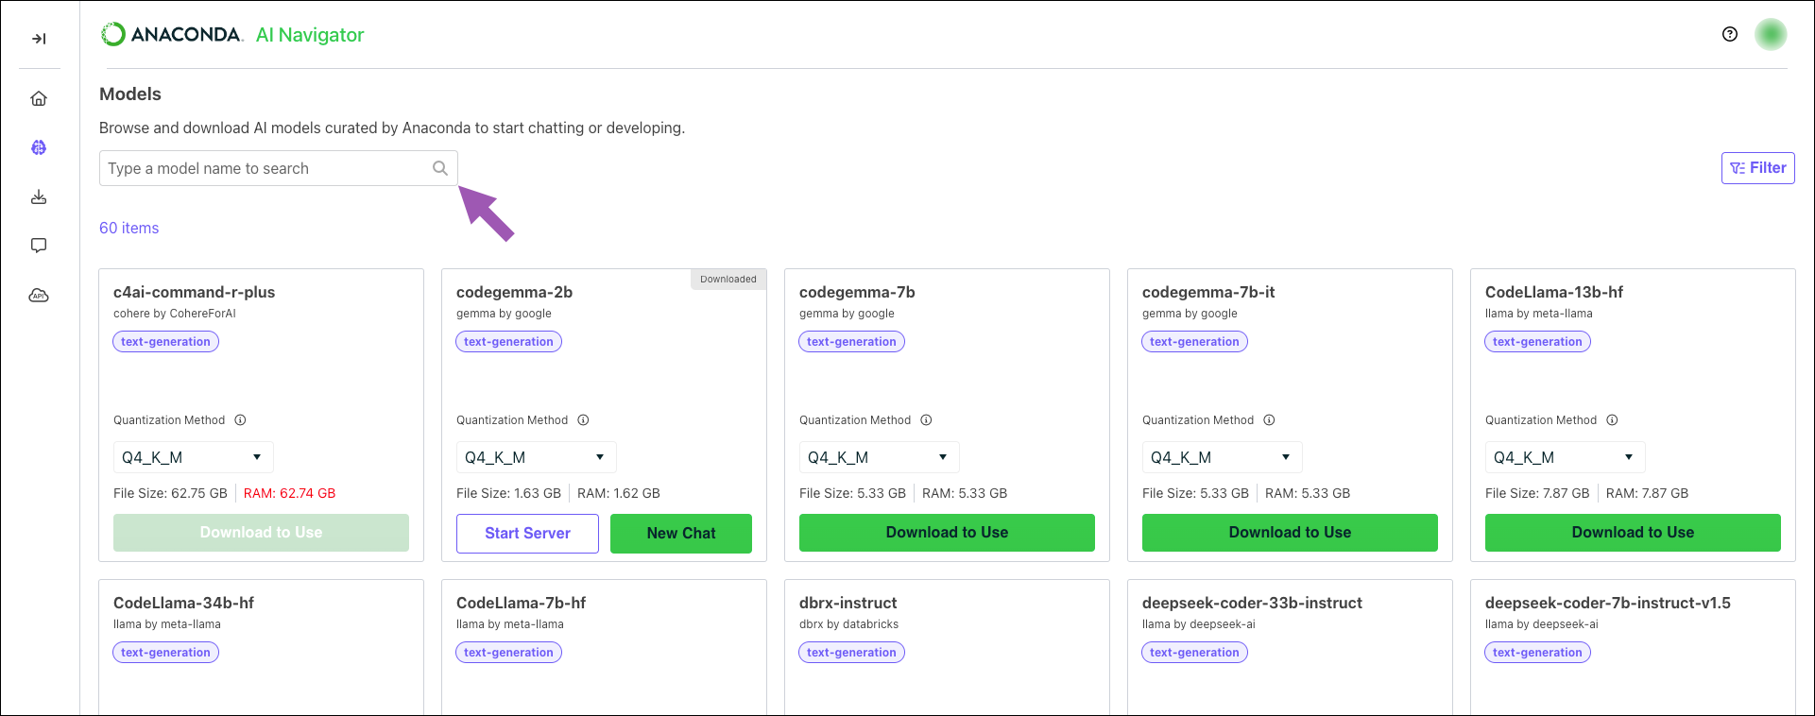
Task: Click Download to Use for c4ai-command-r-plus
Action: [x=261, y=533]
